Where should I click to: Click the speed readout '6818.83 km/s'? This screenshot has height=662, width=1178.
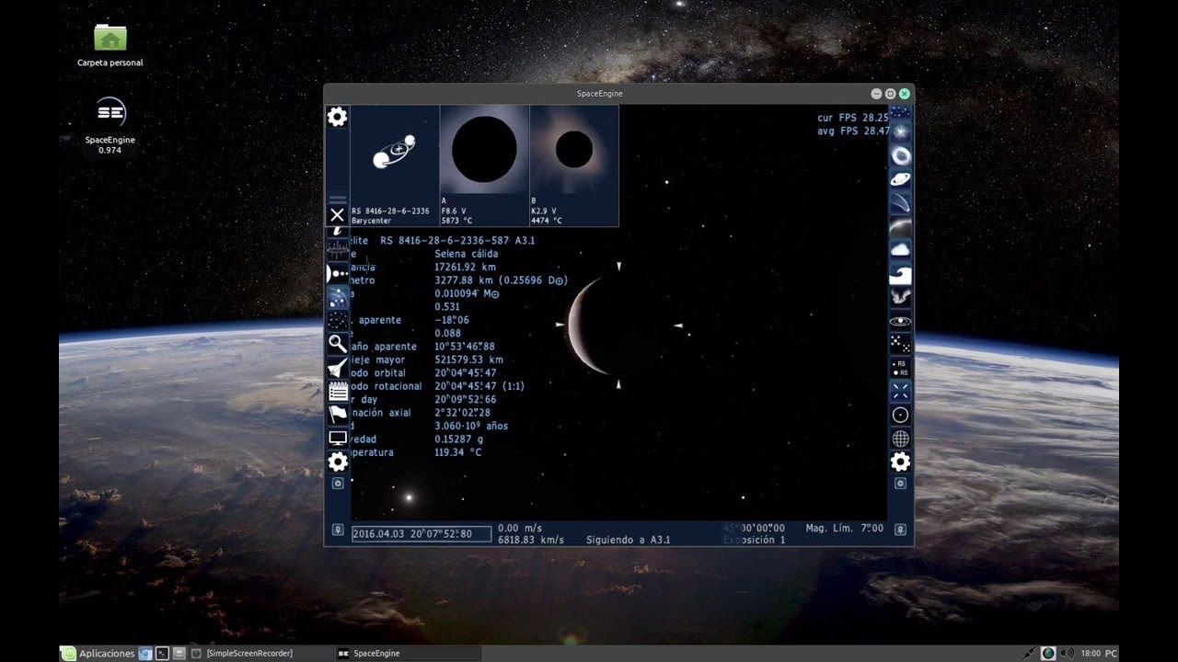coord(531,540)
